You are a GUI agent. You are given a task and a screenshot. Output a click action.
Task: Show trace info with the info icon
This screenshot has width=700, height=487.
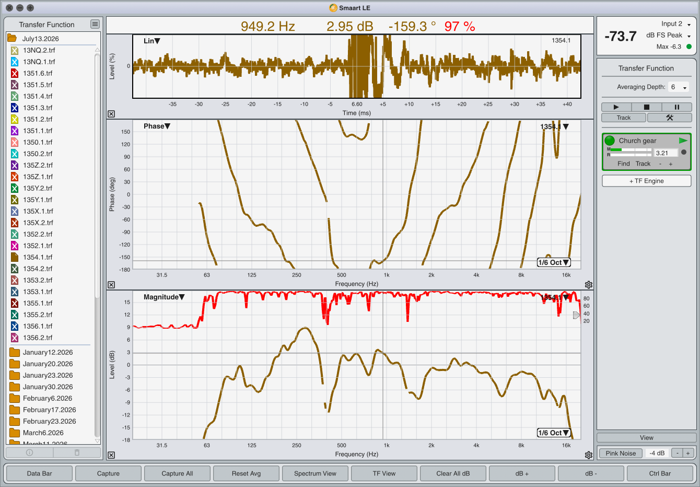coord(29,453)
